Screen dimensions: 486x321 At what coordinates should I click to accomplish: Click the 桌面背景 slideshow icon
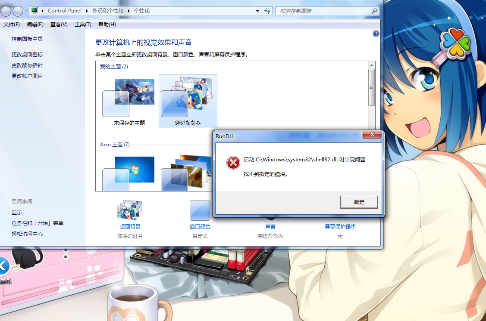130,210
